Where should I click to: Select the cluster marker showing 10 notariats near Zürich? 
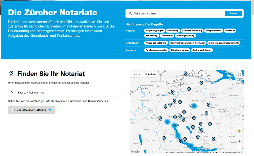coord(174,125)
